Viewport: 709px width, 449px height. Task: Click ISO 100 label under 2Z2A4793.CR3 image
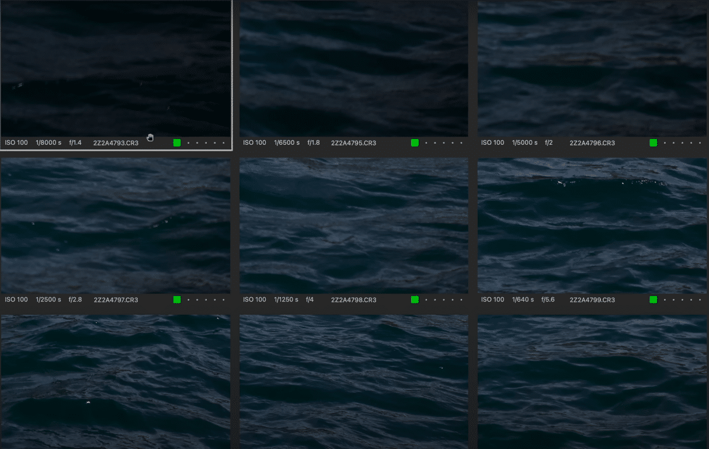(16, 142)
